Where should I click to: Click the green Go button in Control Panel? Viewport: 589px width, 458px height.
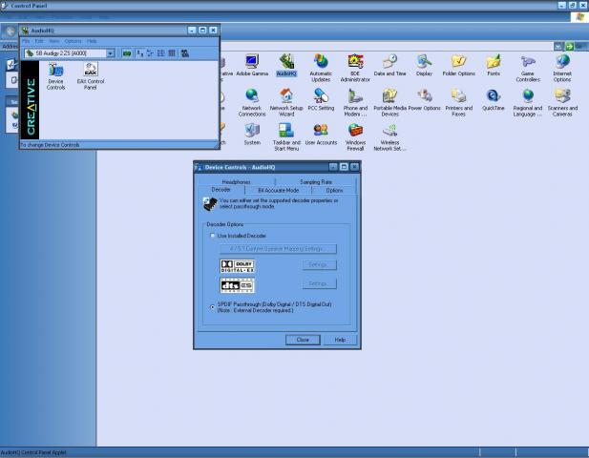point(570,46)
